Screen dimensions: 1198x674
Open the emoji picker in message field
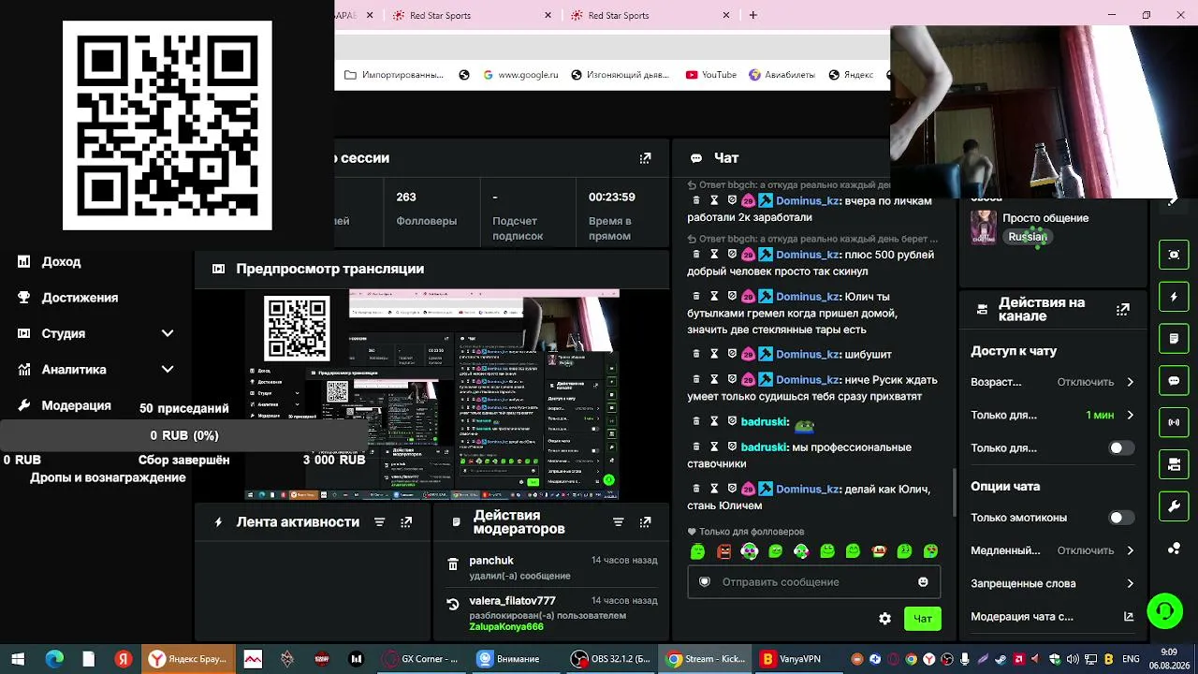click(923, 582)
